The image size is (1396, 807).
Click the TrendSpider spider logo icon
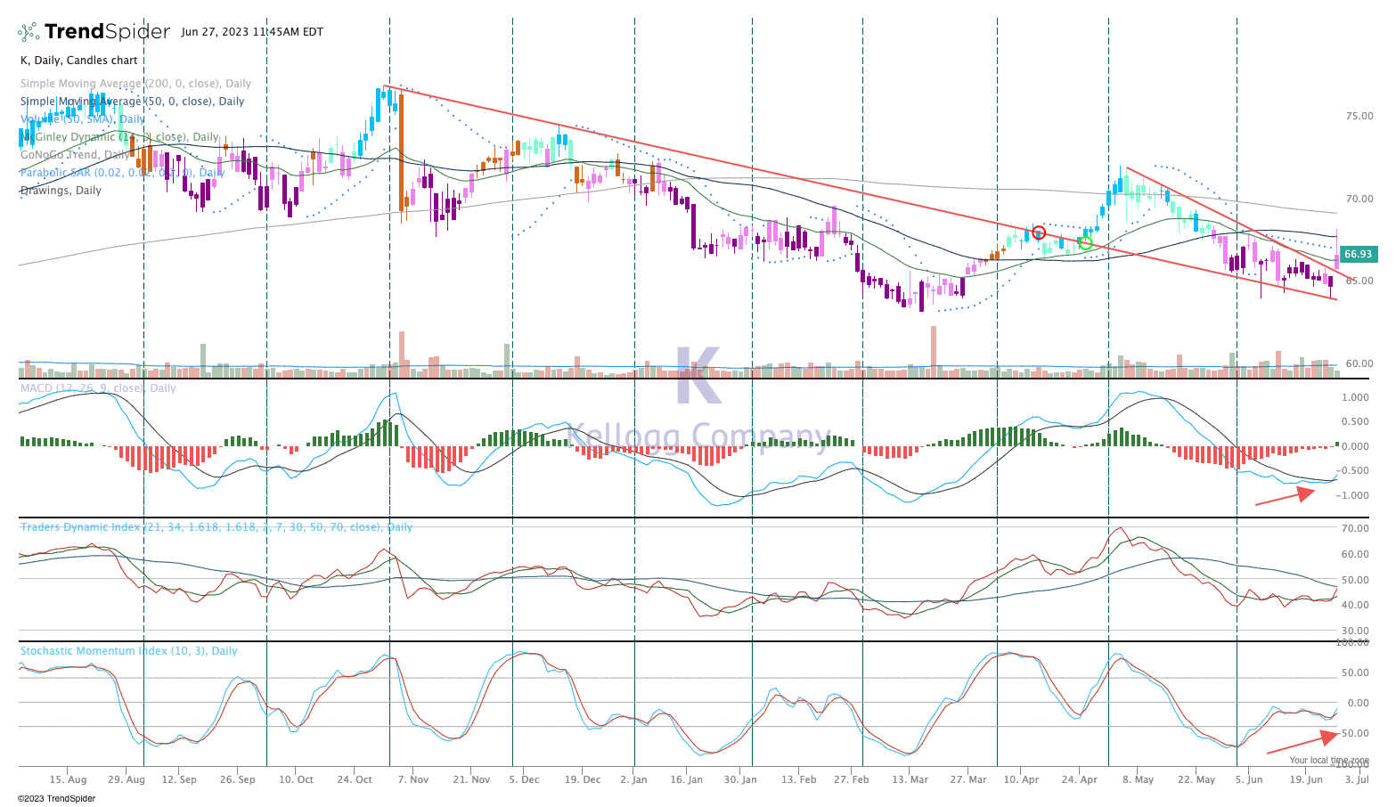[29, 32]
